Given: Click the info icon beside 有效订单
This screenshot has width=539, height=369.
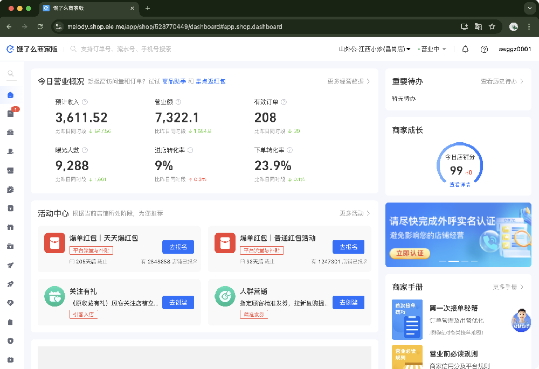Looking at the screenshot, I should tap(284, 102).
